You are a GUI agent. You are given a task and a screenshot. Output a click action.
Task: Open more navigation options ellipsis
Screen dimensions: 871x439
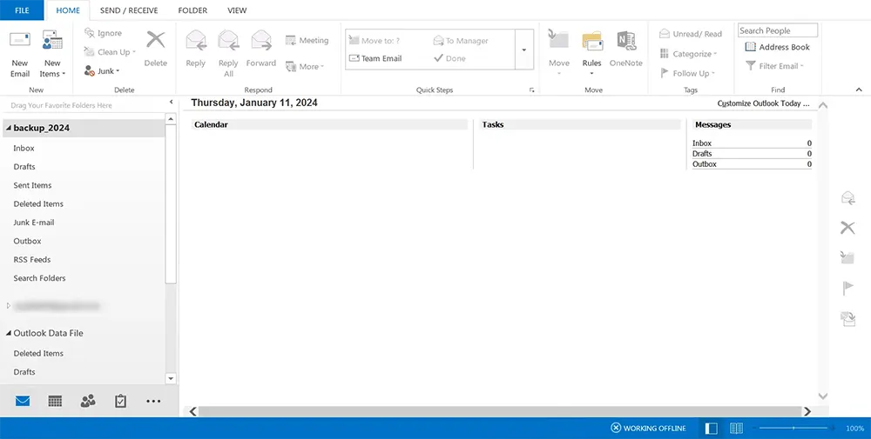click(x=153, y=401)
